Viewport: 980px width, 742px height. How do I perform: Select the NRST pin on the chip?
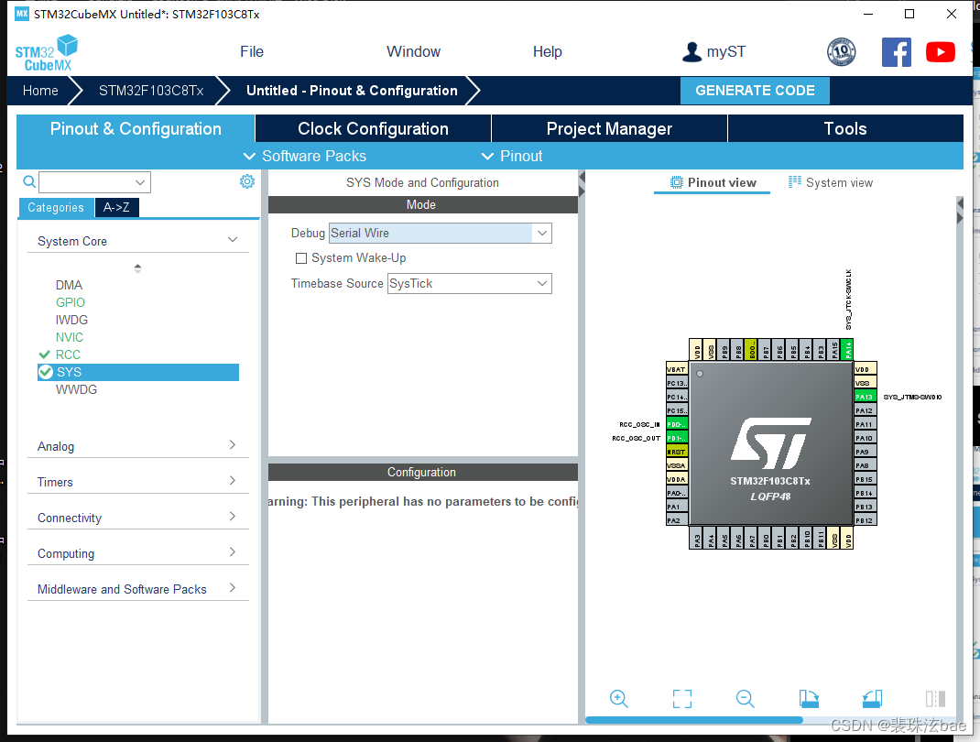(x=677, y=452)
